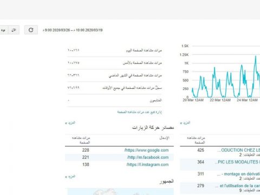Image resolution: width=260 pixels, height=195 pixels.
Task: Click 'المزيد »' above the traffic sources heading
Action: click(70, 123)
